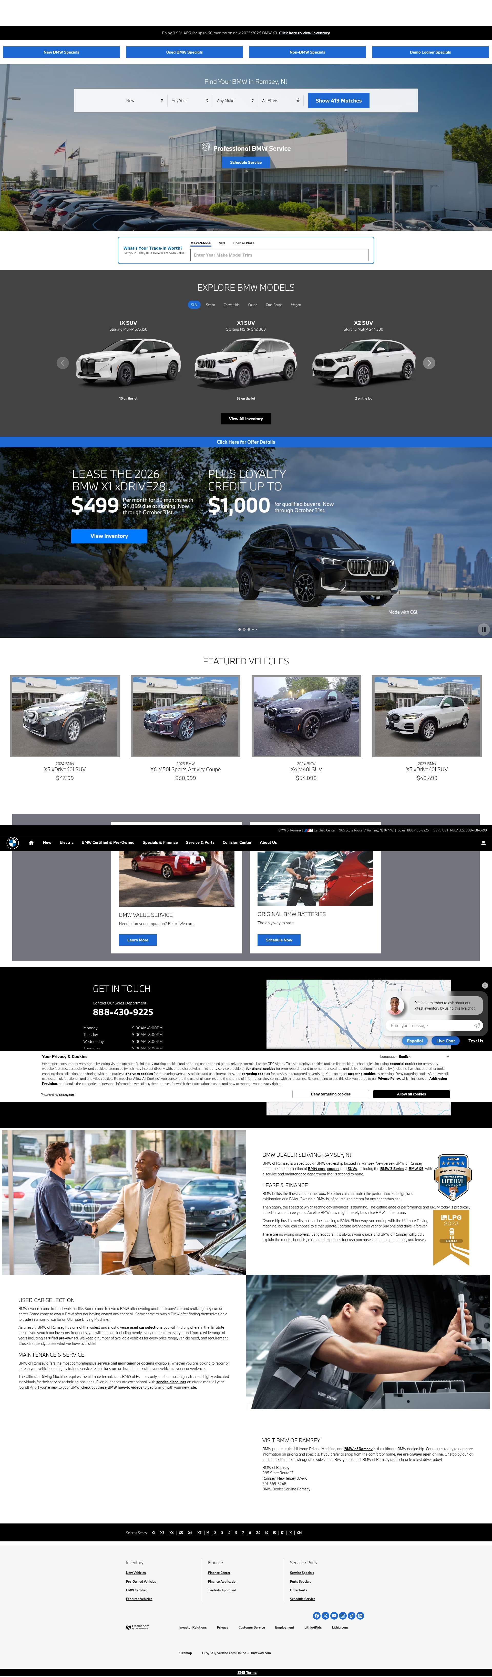Click View Inventory on lease offer banner
Screen dimensions: 492x1677
coord(109,536)
